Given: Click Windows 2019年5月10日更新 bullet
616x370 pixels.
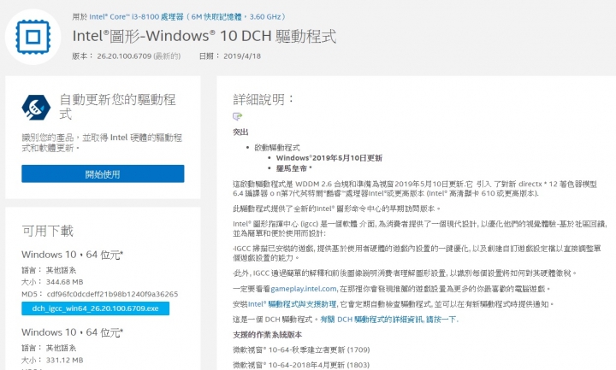Looking at the screenshot, I should click(329, 158).
